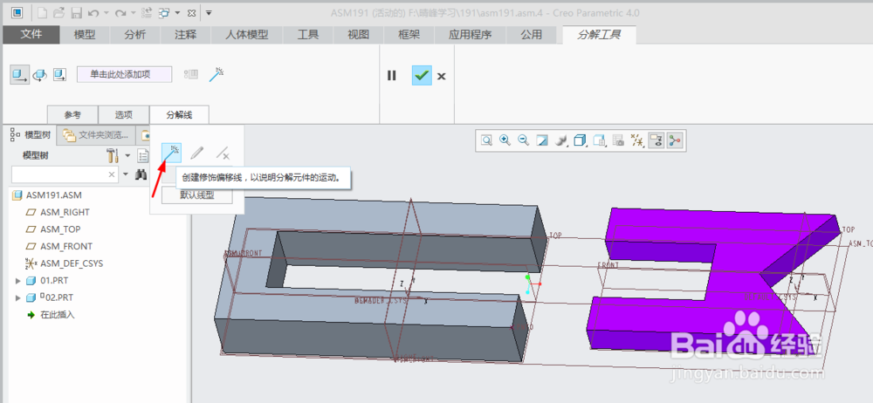Switch to the 人体模型 ribbon tab
873x403 pixels.
coord(247,35)
